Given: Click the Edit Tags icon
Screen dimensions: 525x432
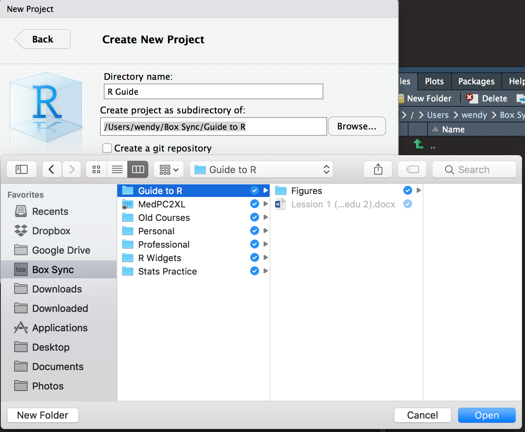Looking at the screenshot, I should tap(412, 170).
